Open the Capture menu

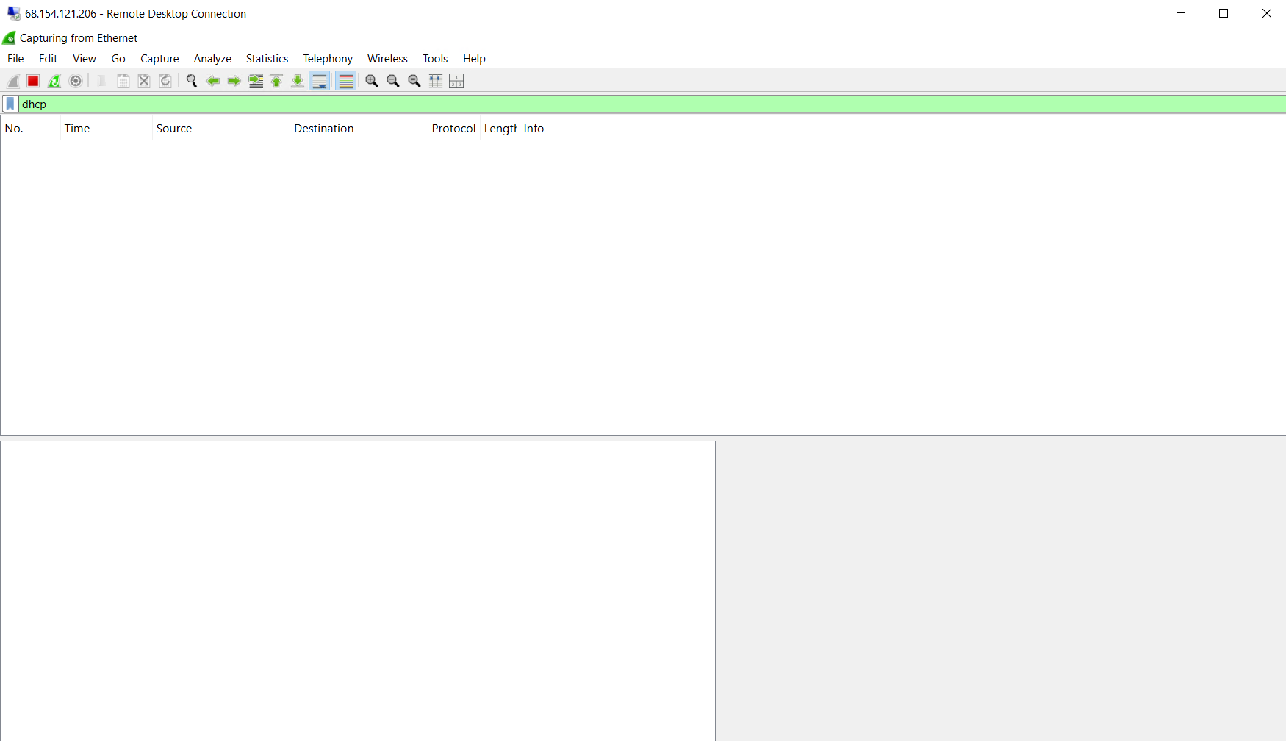pyautogui.click(x=159, y=59)
